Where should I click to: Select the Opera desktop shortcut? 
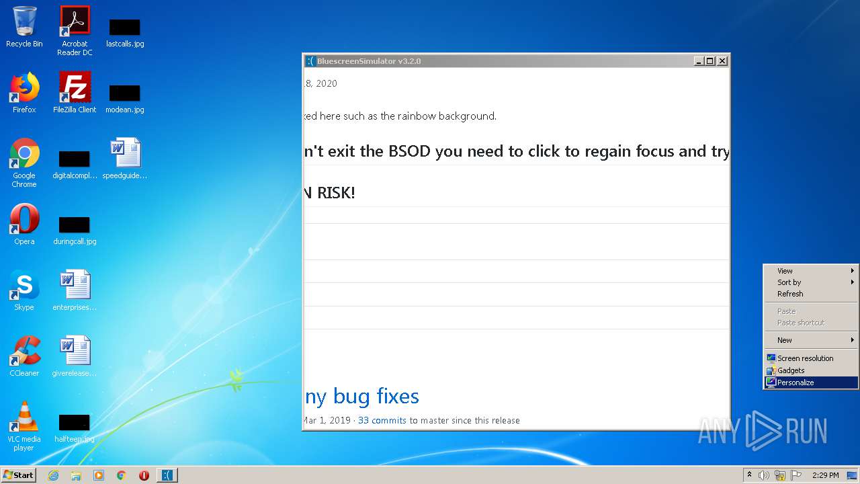pos(24,225)
